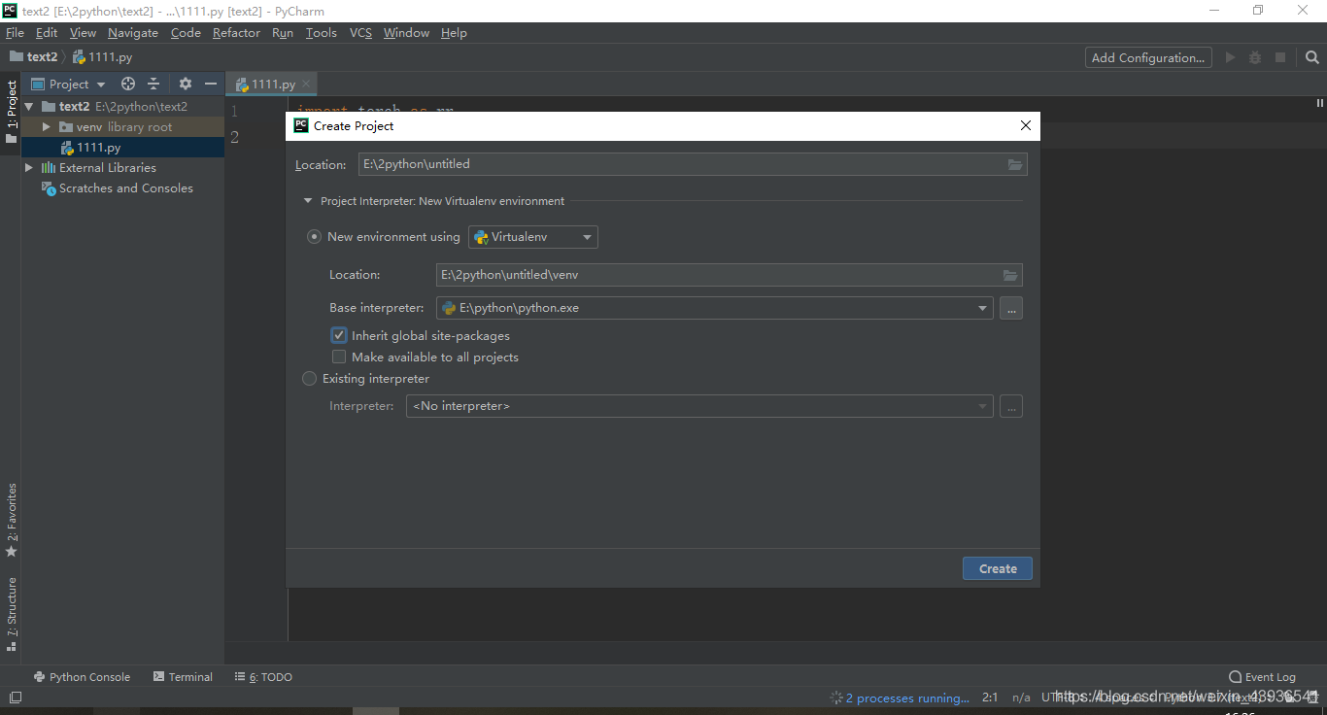The width and height of the screenshot is (1327, 715).
Task: Click Add Configuration... button
Action: (1148, 58)
